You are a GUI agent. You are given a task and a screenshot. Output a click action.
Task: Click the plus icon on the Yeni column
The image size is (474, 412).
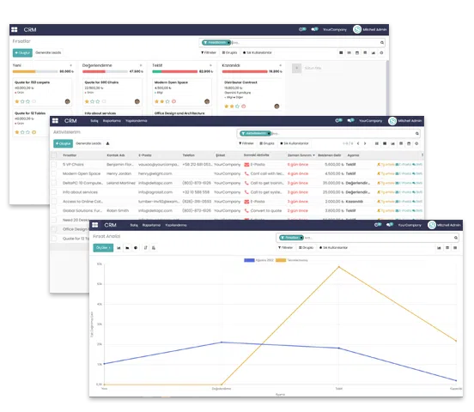71,65
